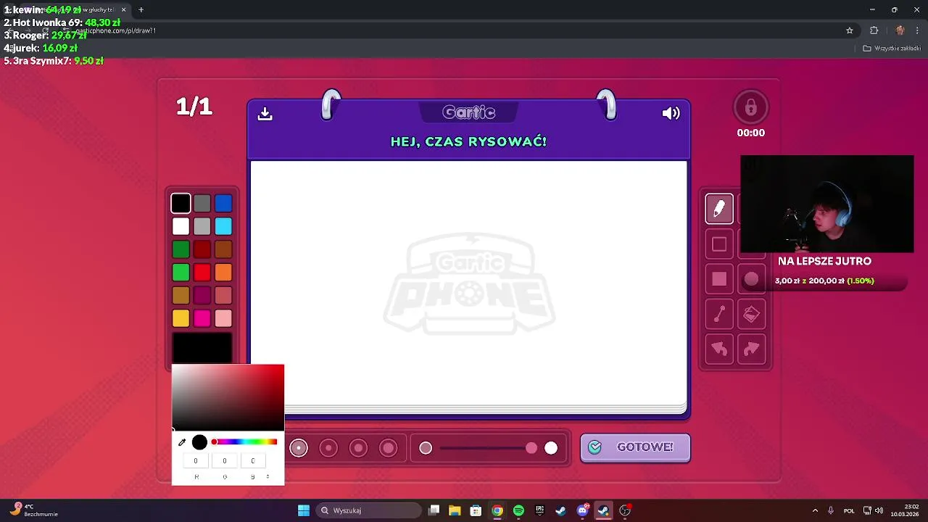Pick the light gray color swatch
This screenshot has height=522, width=928.
[202, 227]
